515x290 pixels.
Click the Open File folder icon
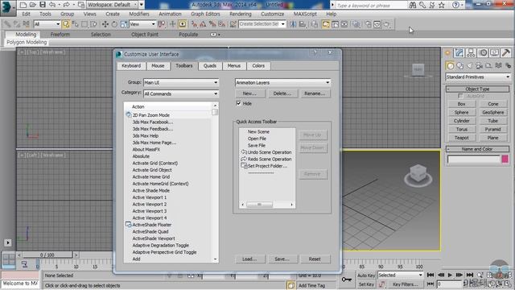pyautogui.click(x=33, y=5)
